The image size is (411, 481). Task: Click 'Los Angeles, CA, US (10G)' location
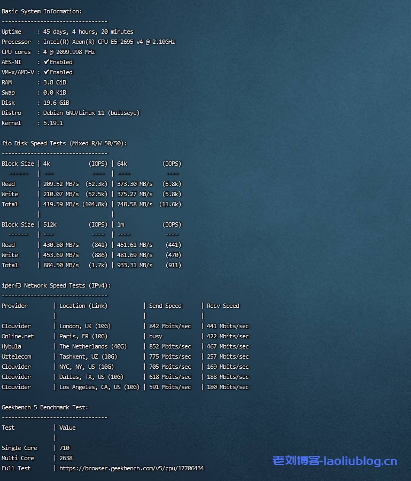[99, 387]
